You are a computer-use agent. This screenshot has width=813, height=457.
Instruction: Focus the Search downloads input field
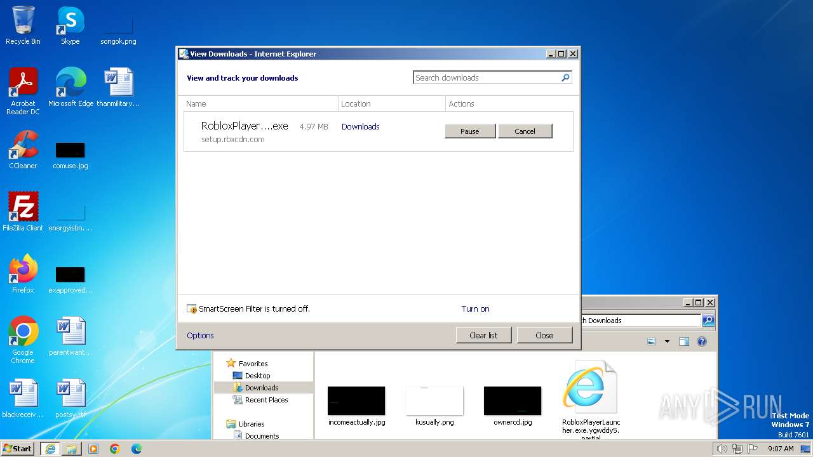coord(487,77)
